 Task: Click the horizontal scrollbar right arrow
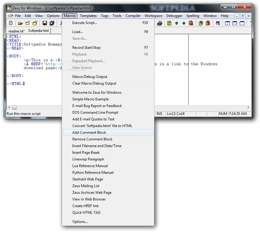(248, 107)
